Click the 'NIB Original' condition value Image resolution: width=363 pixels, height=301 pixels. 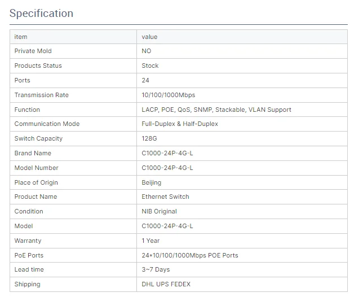point(159,211)
